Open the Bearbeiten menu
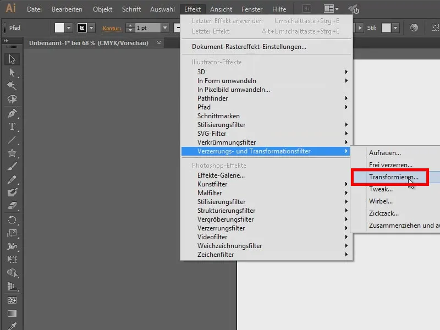440x330 pixels. [x=67, y=9]
